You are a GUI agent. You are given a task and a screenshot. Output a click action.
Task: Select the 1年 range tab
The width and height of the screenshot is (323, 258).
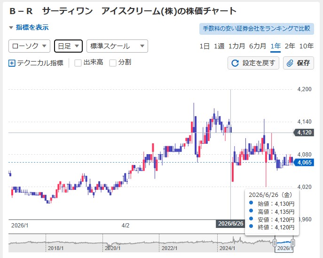276,46
